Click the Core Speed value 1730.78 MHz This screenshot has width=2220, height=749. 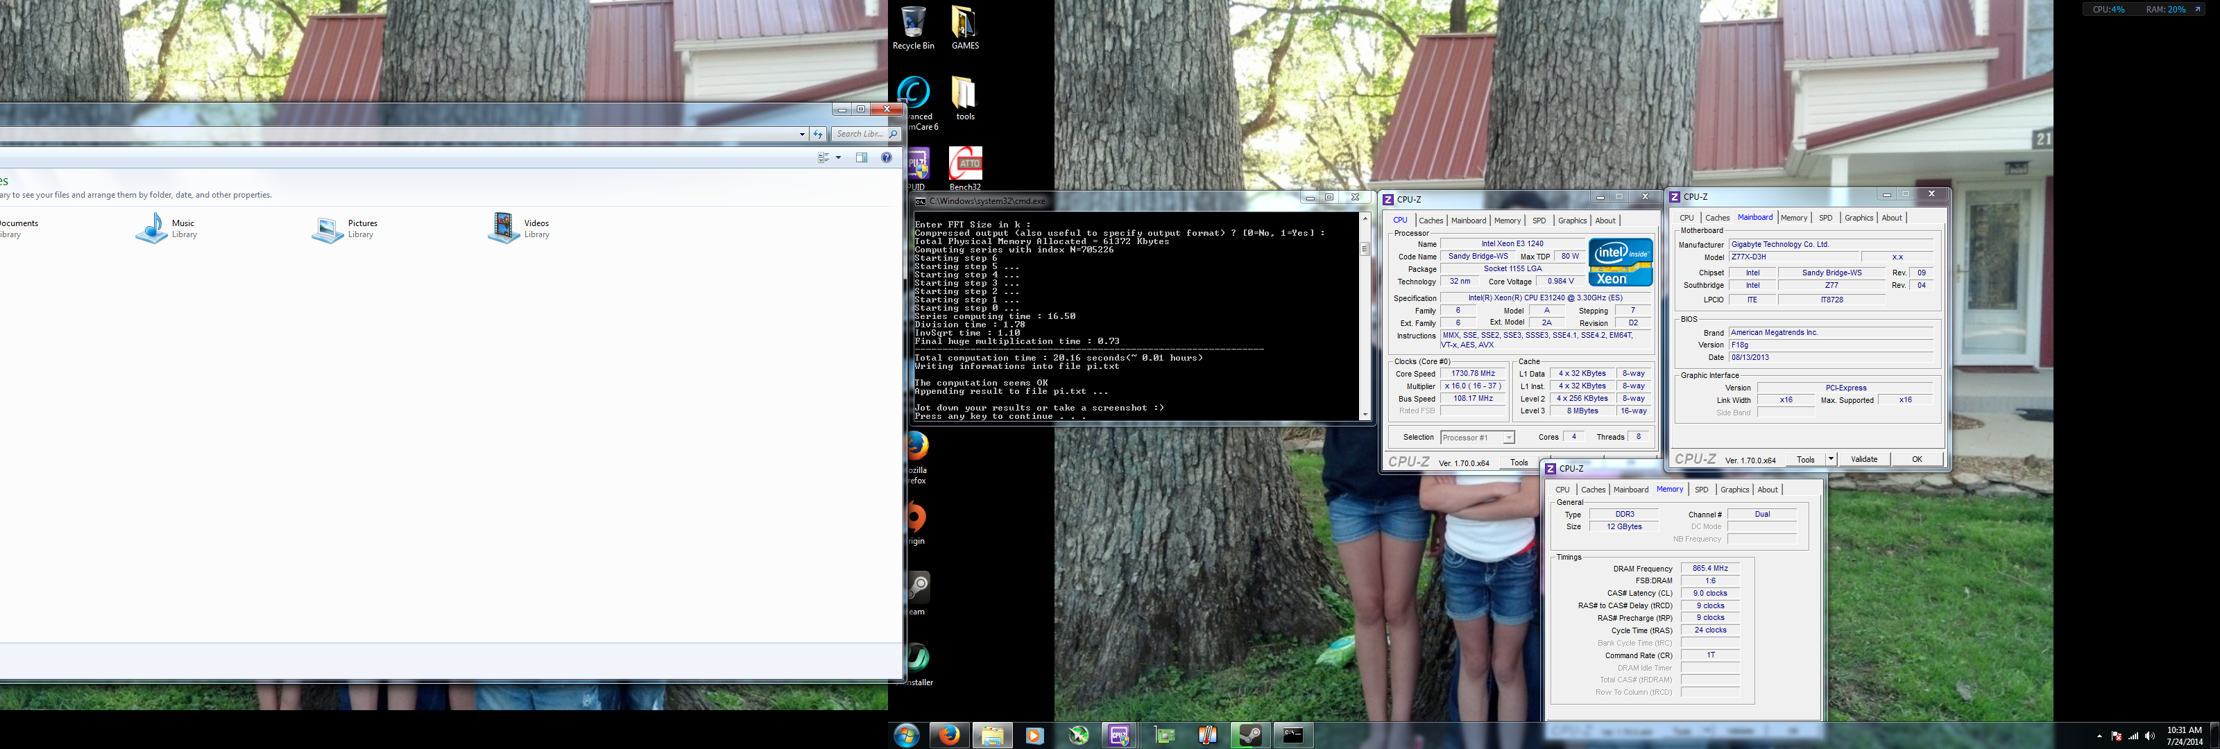pos(1473,374)
